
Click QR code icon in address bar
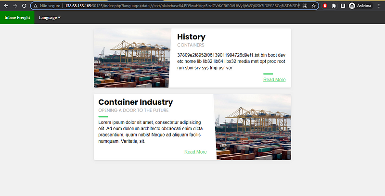click(305, 6)
